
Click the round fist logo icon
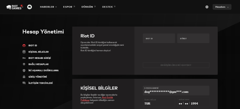click(x=29, y=7)
